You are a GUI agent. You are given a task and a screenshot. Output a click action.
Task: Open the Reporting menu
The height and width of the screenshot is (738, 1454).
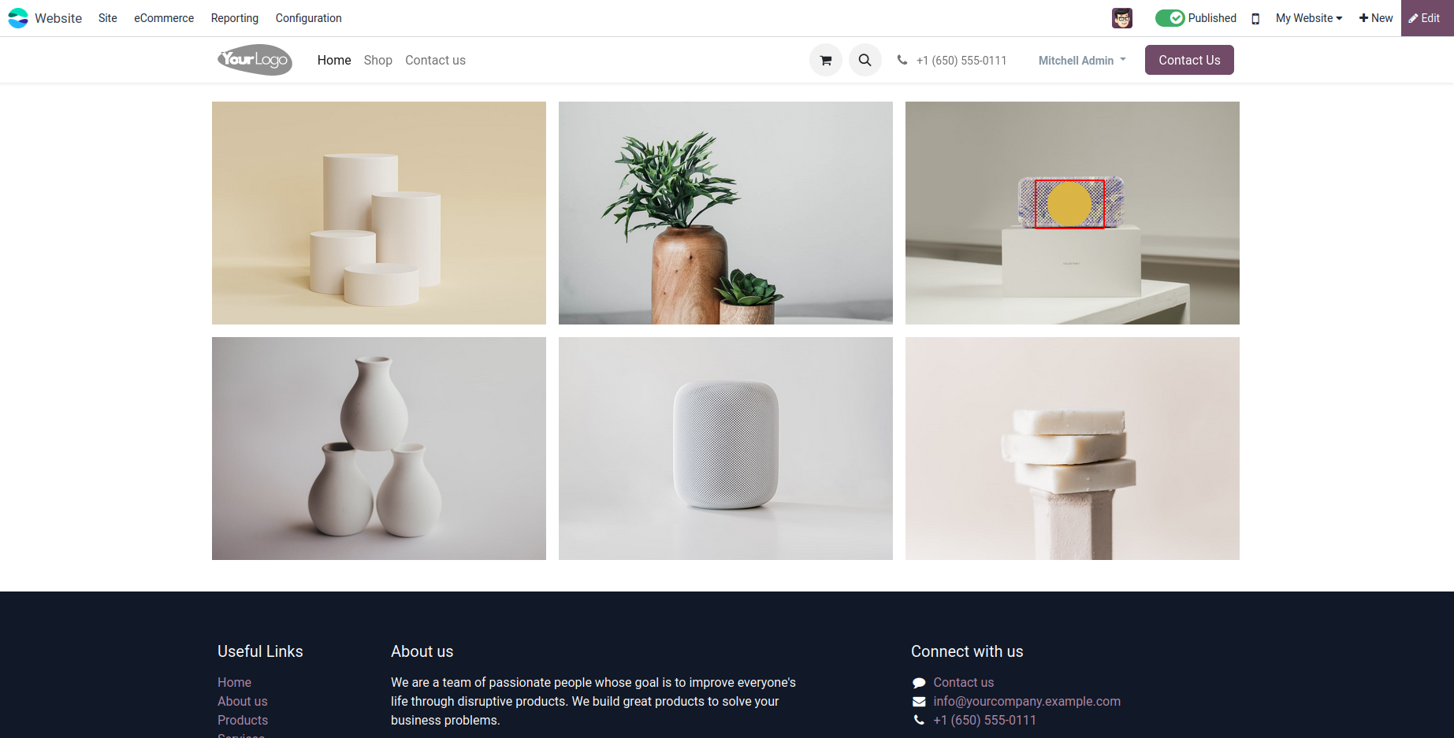(x=234, y=18)
